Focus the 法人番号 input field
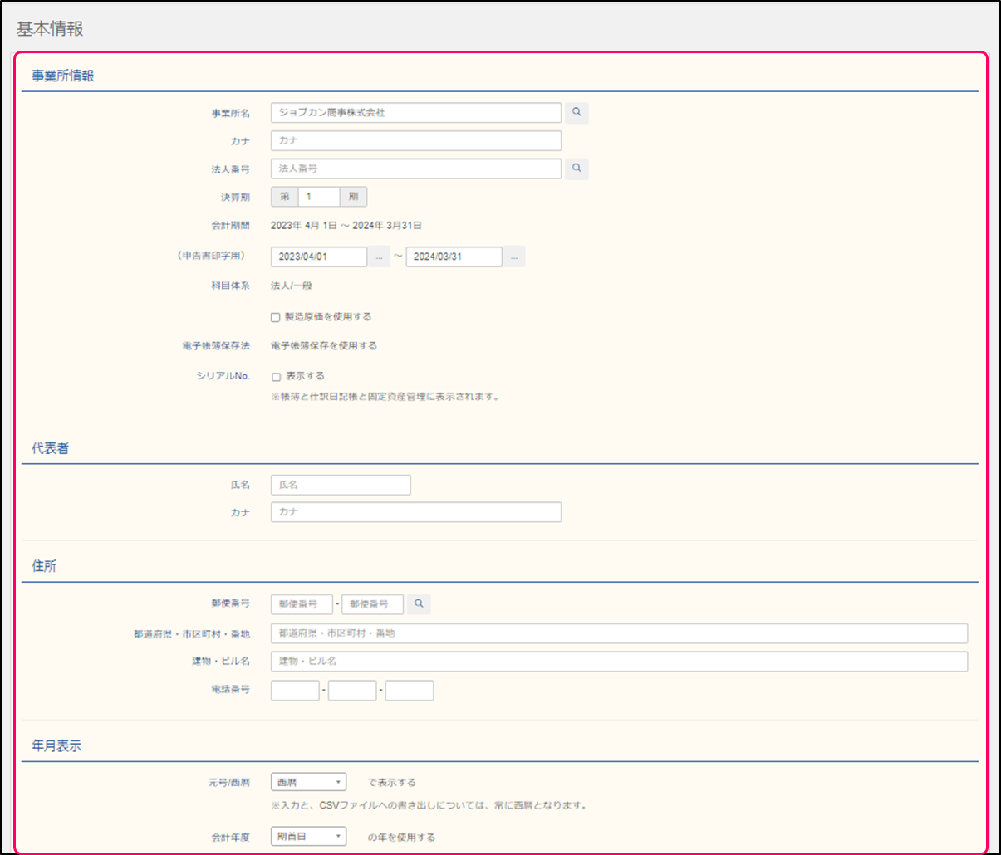This screenshot has width=1001, height=855. click(415, 169)
